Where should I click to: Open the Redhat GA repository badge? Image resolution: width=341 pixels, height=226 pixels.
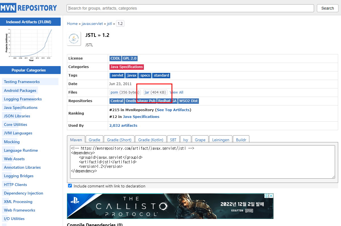tap(167, 101)
